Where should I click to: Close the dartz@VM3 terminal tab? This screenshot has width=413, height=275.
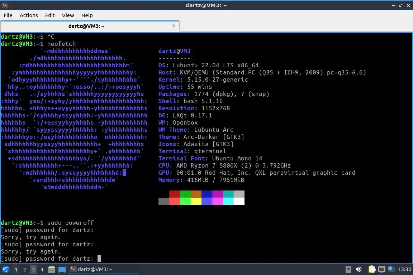[x=174, y=26]
